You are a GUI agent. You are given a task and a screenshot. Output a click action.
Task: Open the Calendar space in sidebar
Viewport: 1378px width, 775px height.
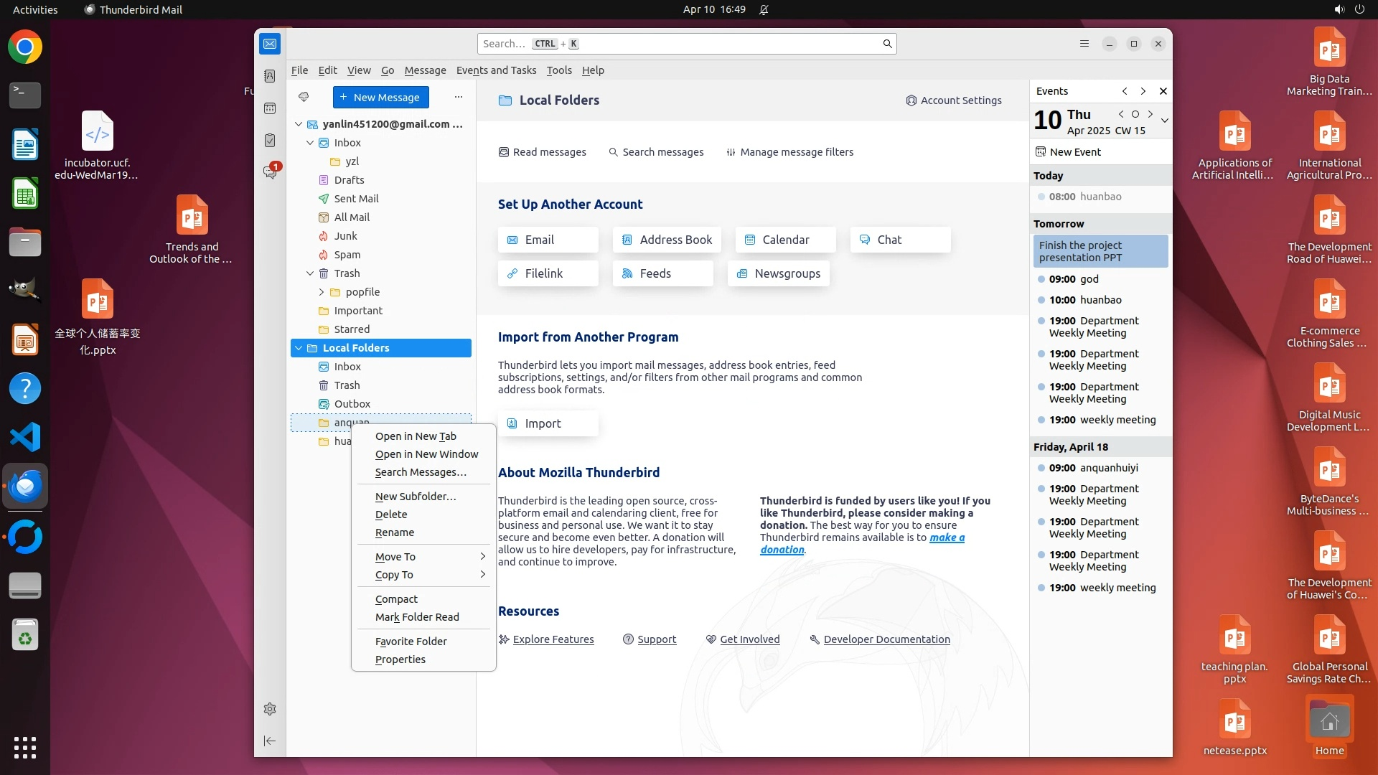pos(270,108)
